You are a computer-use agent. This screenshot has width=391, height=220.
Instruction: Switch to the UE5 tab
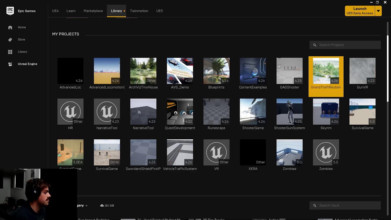[x=159, y=11]
